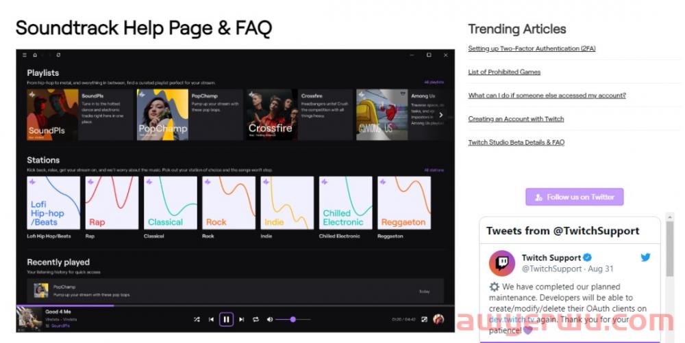Toggle shuffle playback

197,320
